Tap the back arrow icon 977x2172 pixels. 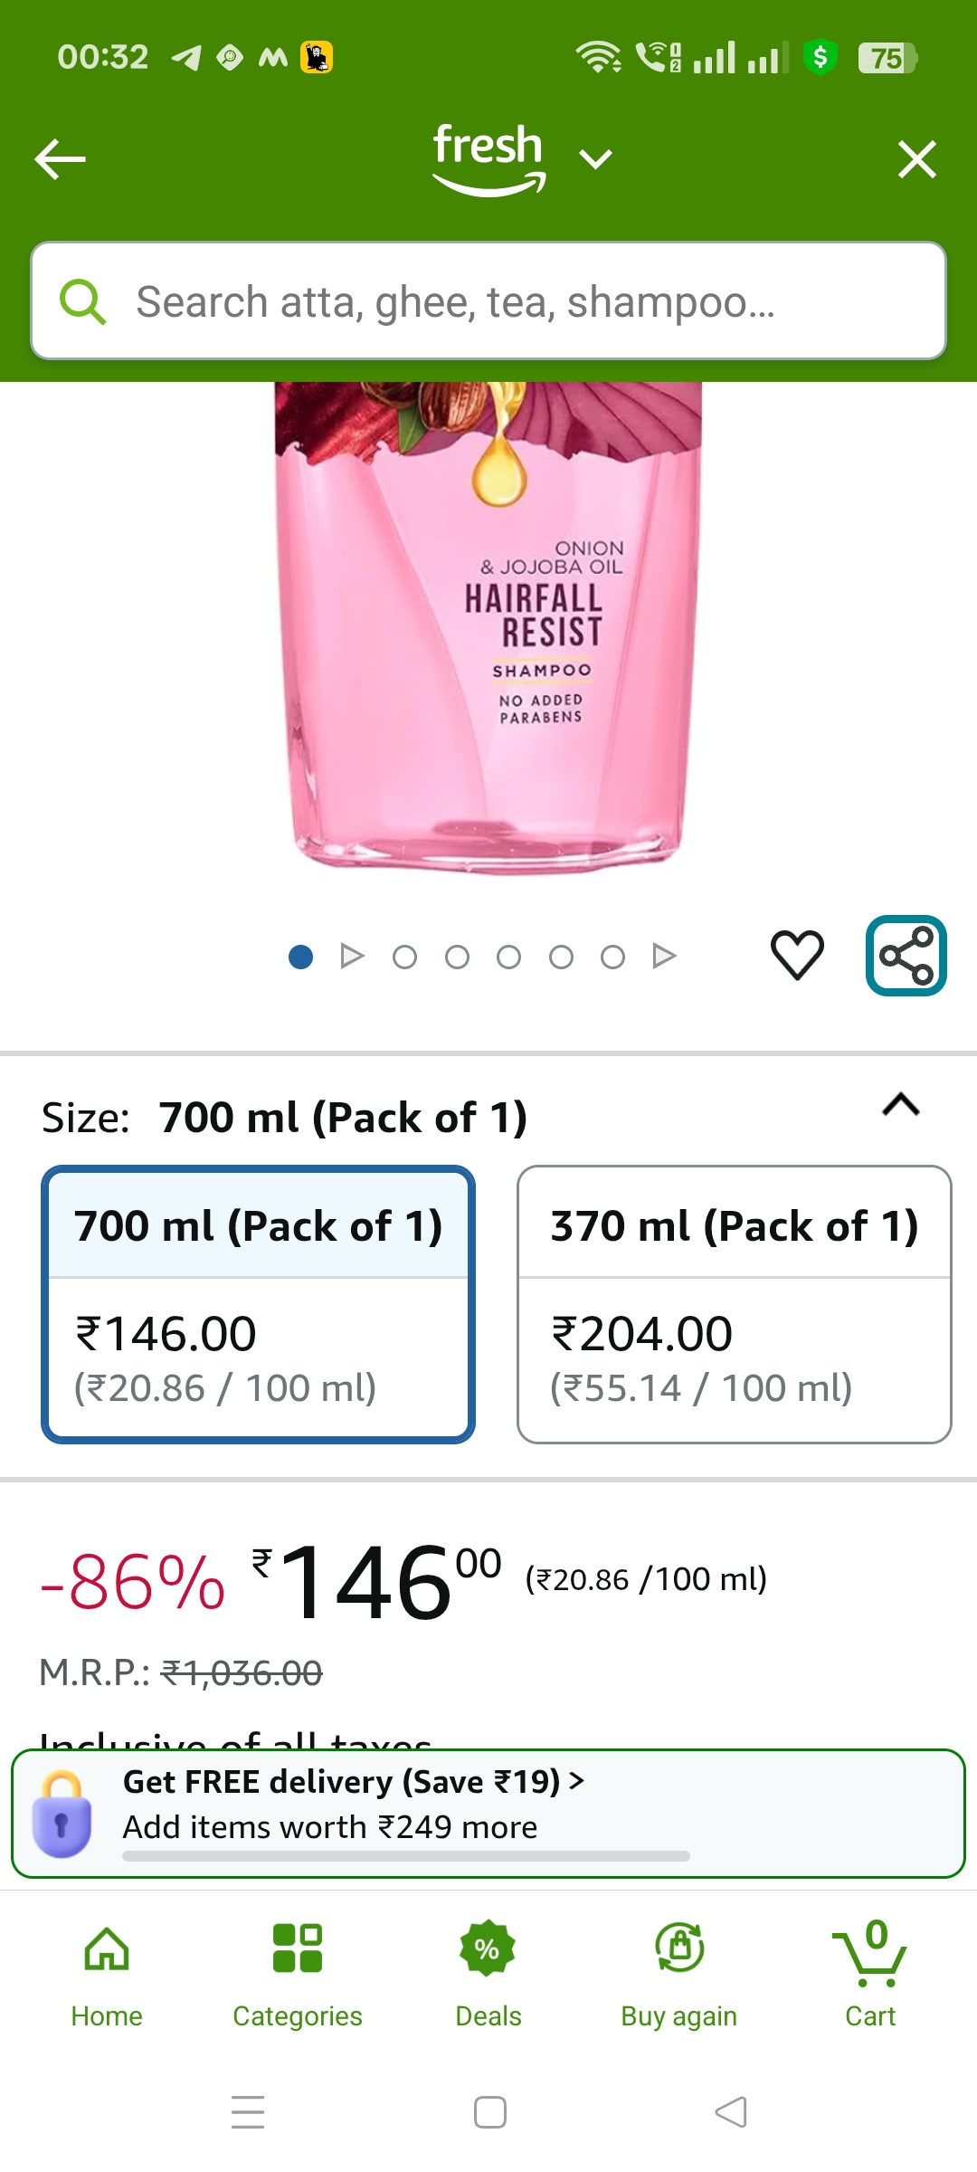61,159
